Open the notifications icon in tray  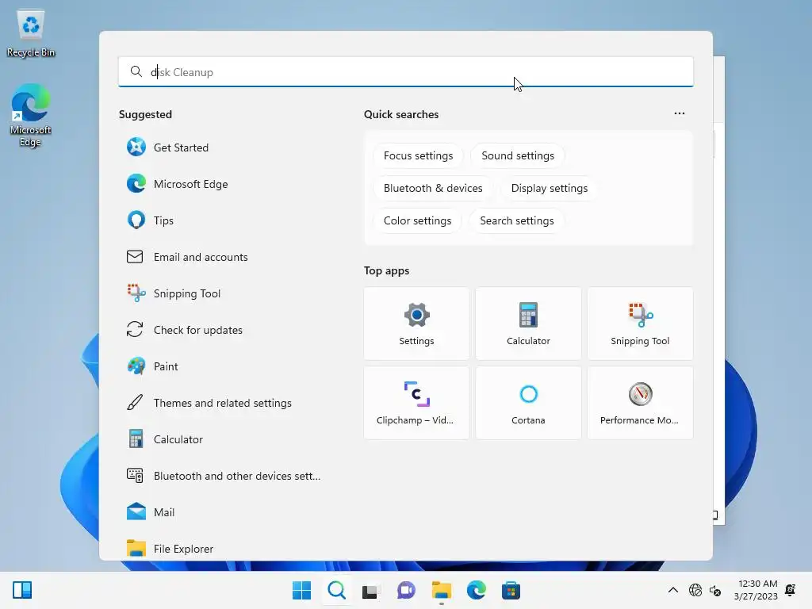[x=791, y=590]
